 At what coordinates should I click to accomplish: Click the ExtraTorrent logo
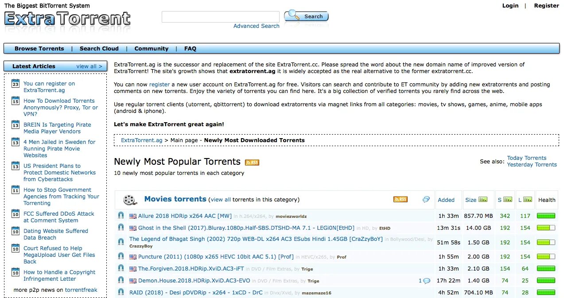pyautogui.click(x=67, y=19)
